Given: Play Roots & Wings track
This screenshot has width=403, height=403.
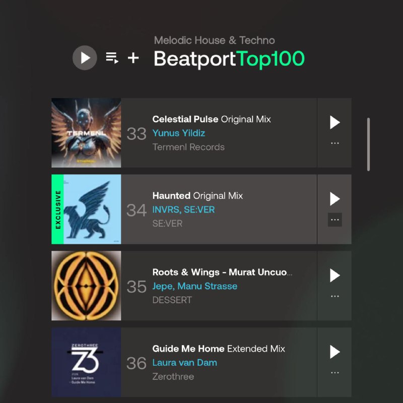Looking at the screenshot, I should tap(334, 276).
